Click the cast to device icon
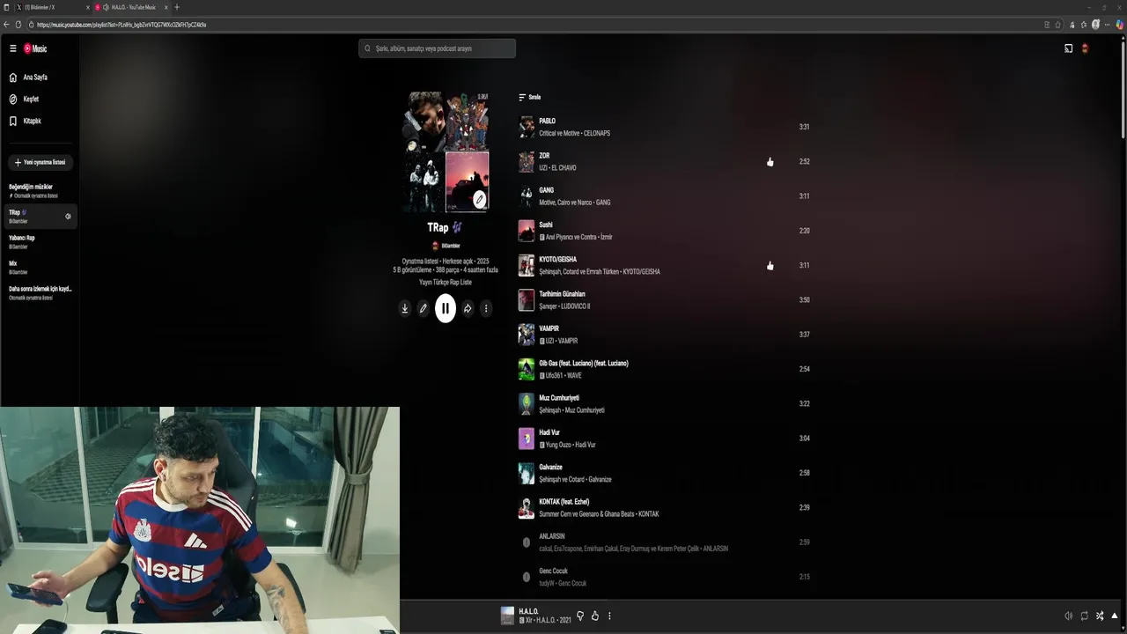The width and height of the screenshot is (1127, 634). click(1068, 48)
